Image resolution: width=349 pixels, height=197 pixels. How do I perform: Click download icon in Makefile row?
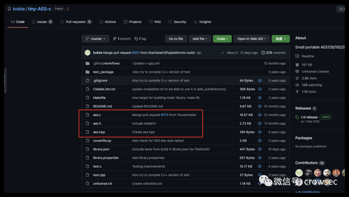pos(259,98)
